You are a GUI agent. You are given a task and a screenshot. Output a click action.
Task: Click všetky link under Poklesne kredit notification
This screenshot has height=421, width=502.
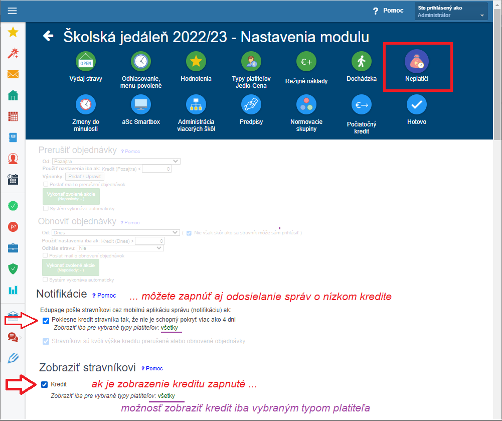[x=170, y=328]
